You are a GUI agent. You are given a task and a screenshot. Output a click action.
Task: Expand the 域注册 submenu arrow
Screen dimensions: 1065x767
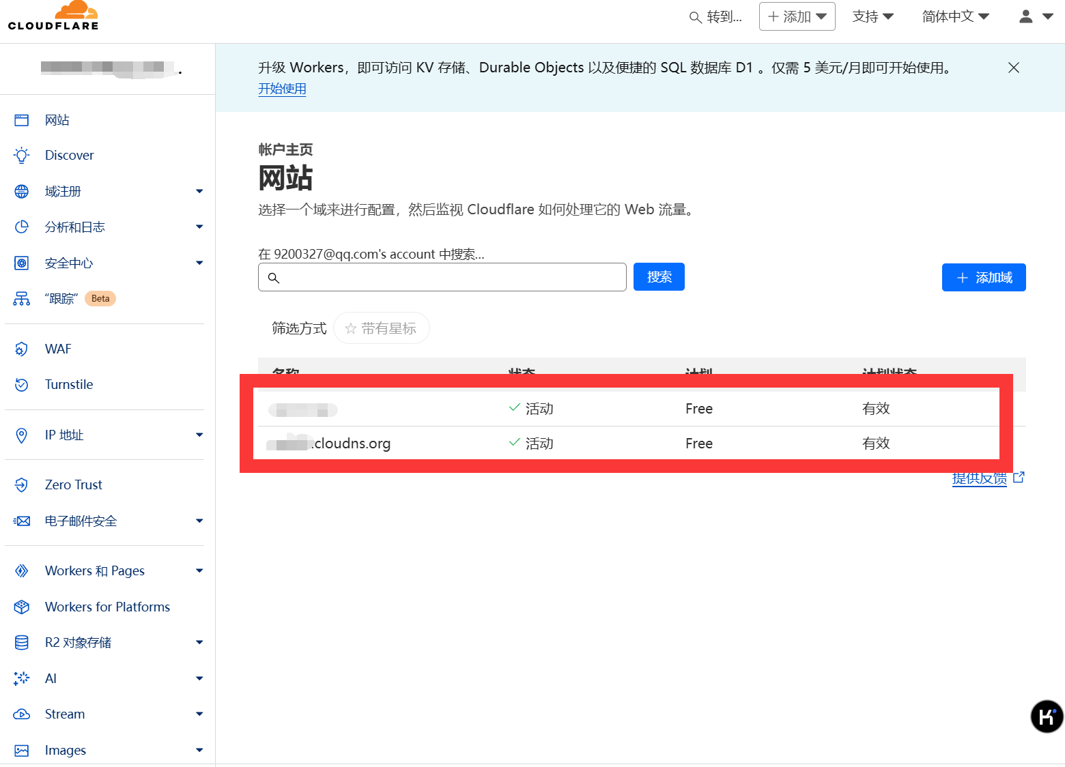[x=199, y=192]
